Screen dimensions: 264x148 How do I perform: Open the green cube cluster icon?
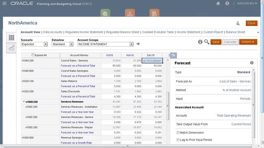(106, 13)
